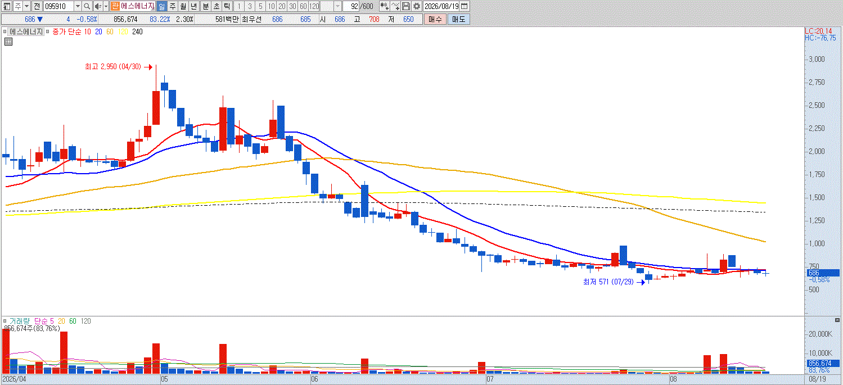Toggle the small square before 에스에너지 legend
The width and height of the screenshot is (843, 385).
tap(5, 32)
